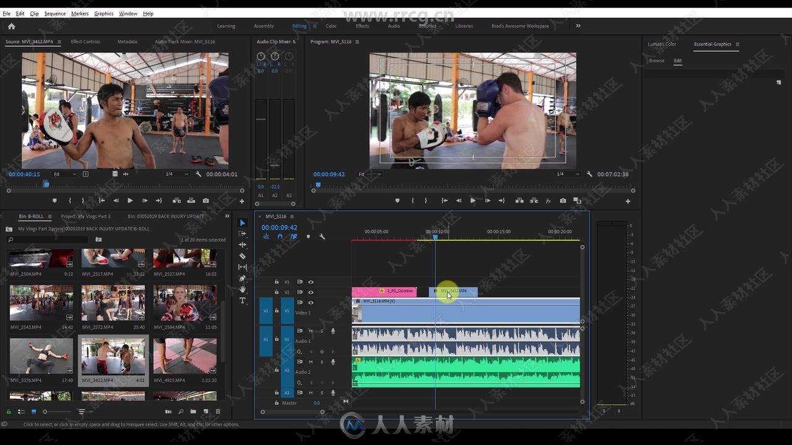Click Overwrite button in Source monitor
Screen dimensions: 792x445
[191, 200]
